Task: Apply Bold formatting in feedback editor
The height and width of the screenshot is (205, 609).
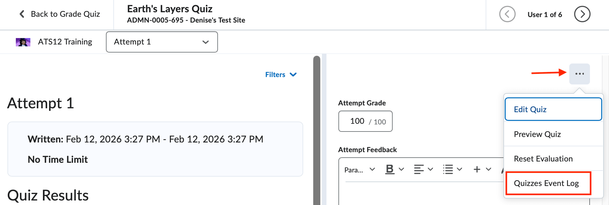Action: point(390,169)
